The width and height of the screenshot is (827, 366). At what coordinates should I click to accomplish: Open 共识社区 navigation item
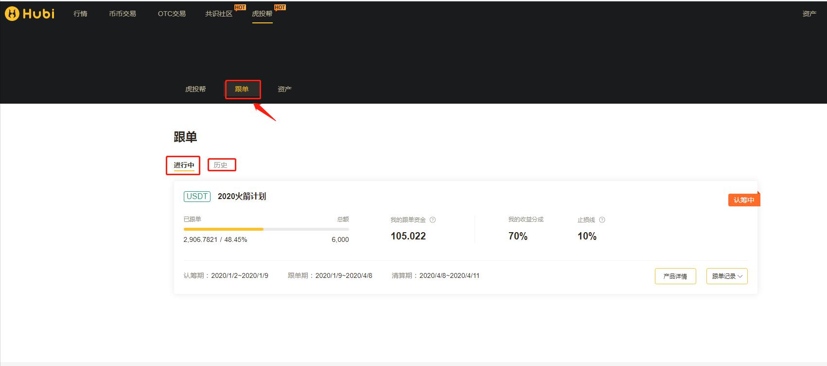click(219, 14)
